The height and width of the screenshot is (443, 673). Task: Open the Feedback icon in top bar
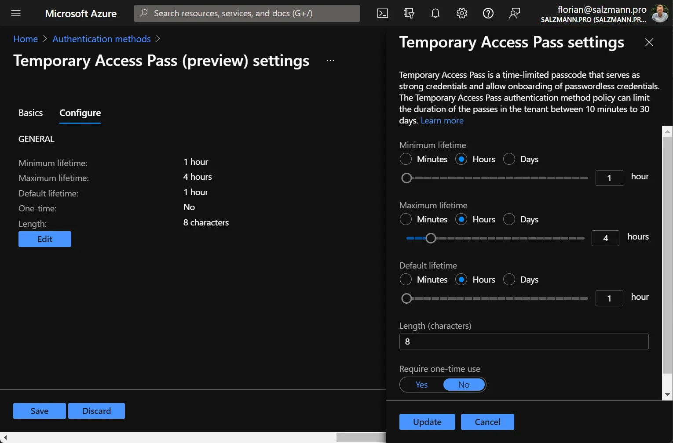tap(515, 13)
